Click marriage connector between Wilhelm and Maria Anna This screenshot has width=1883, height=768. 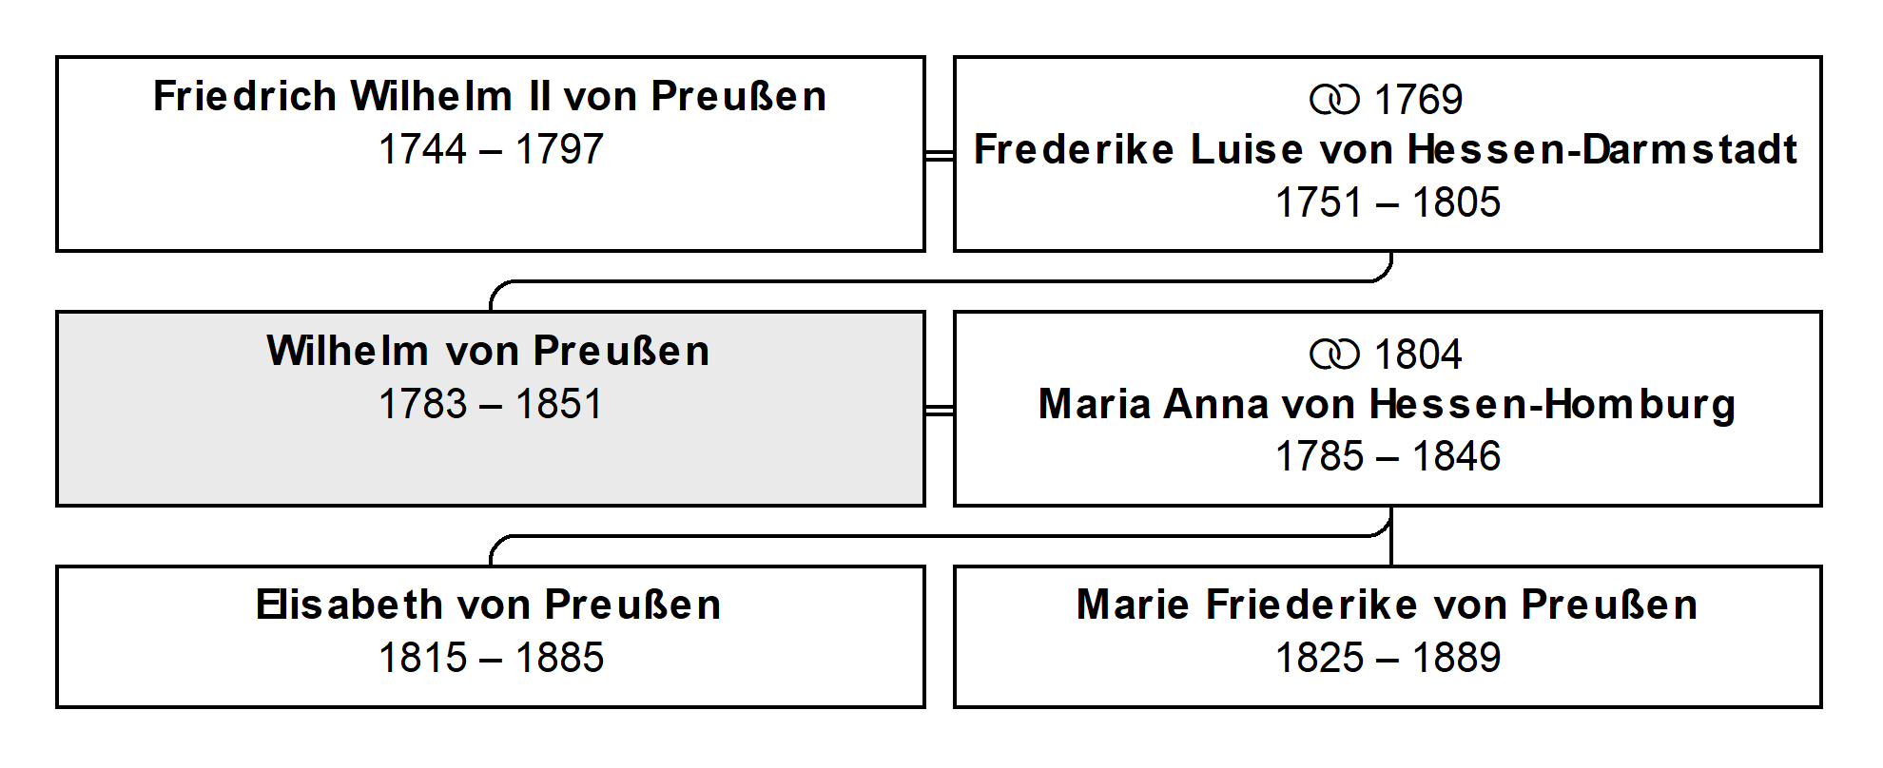[940, 410]
